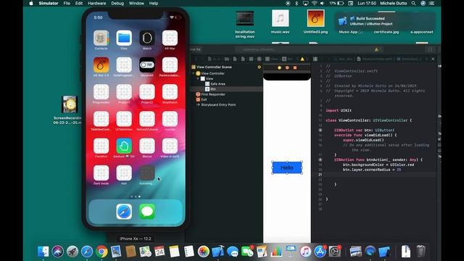The height and width of the screenshot is (261, 464).
Task: Select the Untitled3.png desktop file
Action: click(315, 22)
